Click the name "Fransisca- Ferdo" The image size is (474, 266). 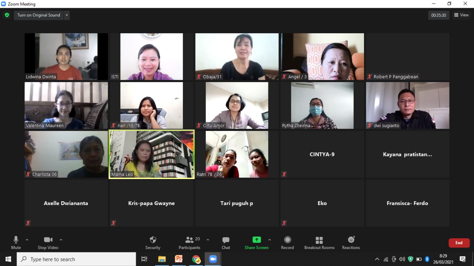[x=407, y=203]
